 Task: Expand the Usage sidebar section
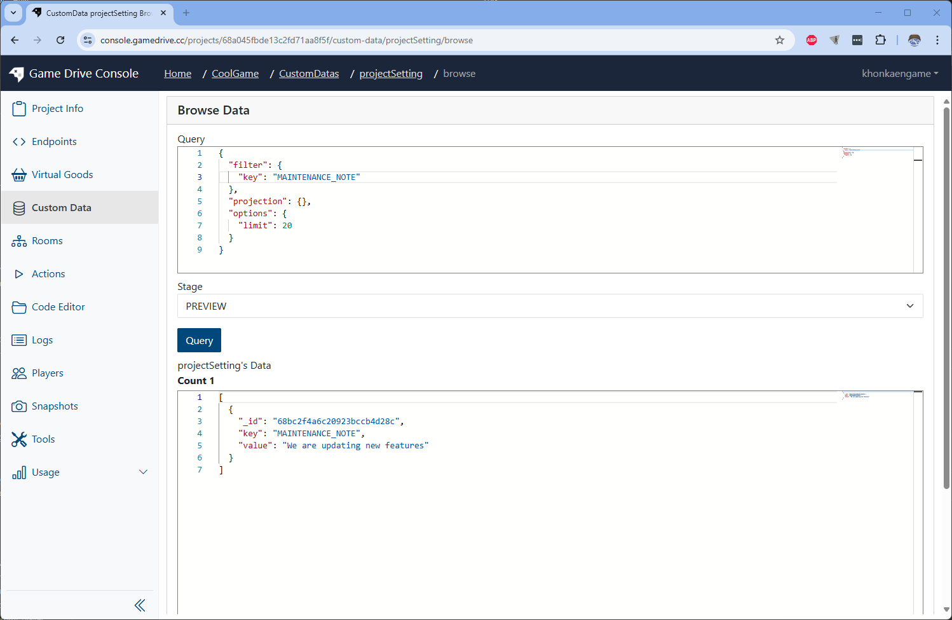coord(143,472)
